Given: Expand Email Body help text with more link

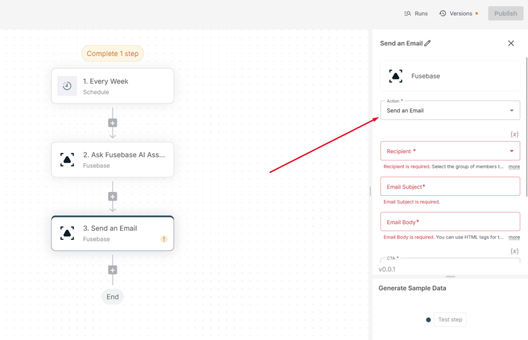Looking at the screenshot, I should pos(514,237).
